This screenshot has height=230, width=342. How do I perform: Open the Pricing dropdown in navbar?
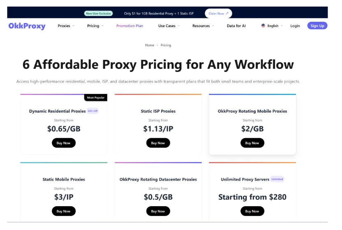pos(95,26)
